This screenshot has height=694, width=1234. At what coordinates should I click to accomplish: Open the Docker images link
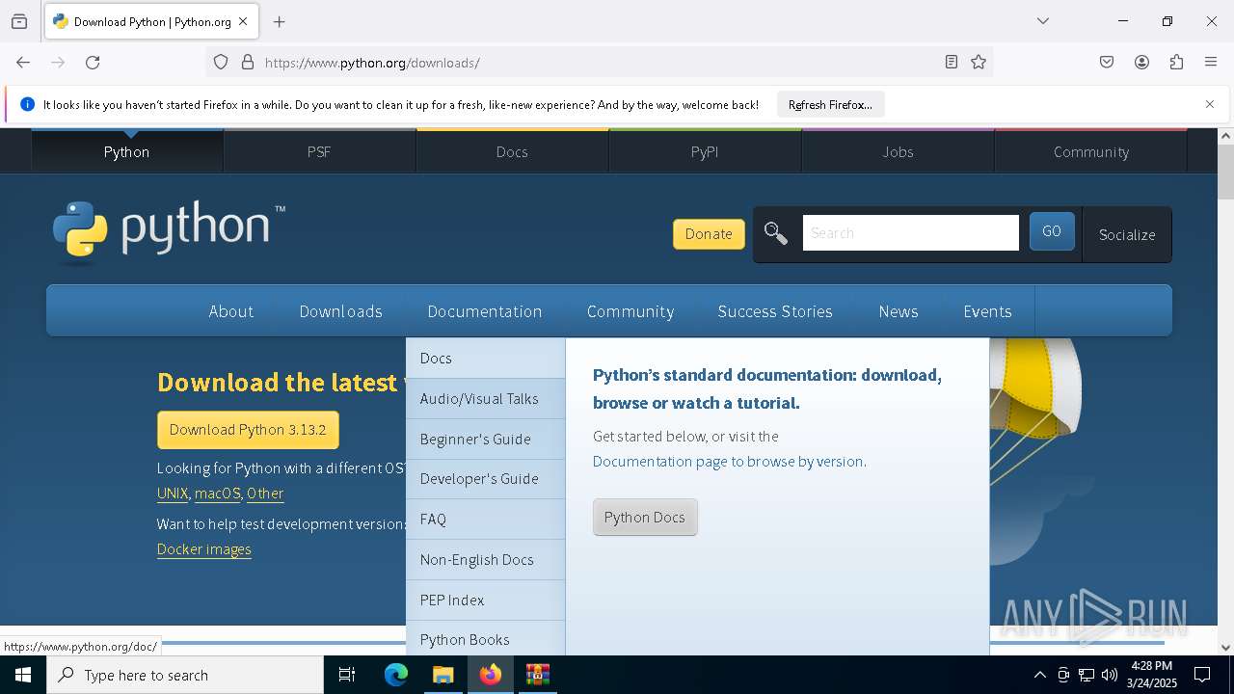(x=204, y=549)
